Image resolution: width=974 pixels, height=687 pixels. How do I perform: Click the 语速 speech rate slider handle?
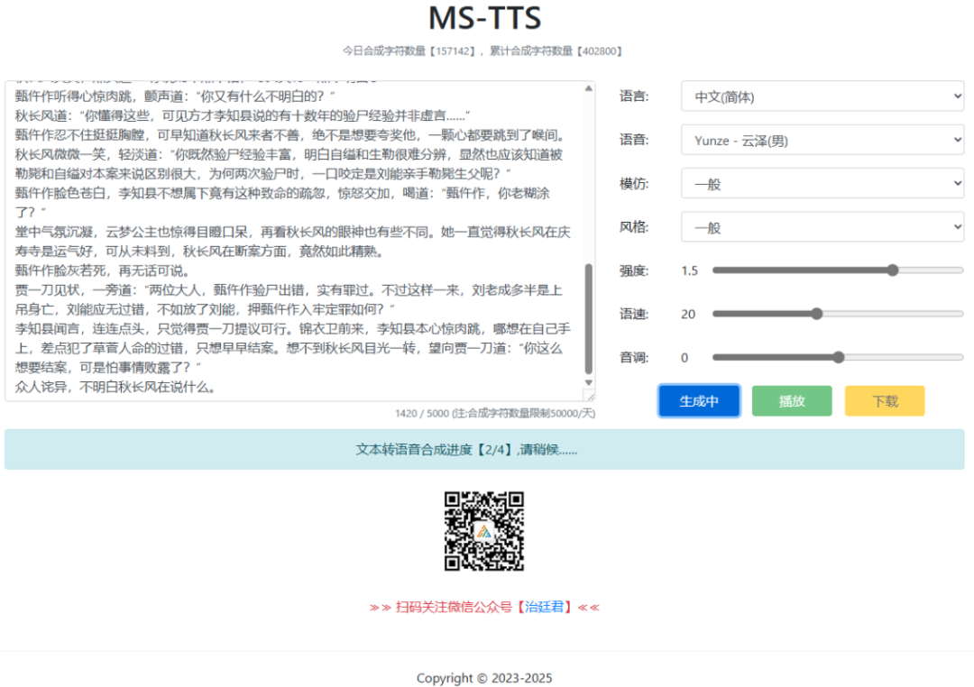click(817, 313)
